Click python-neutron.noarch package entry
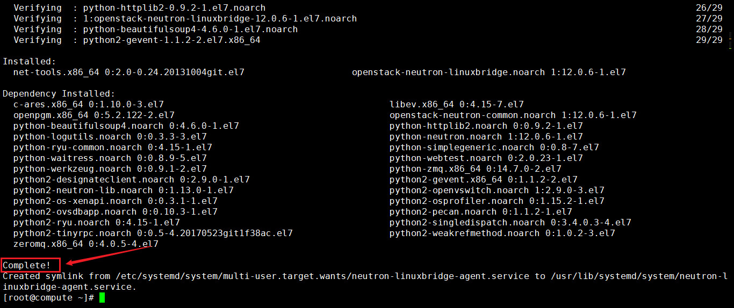The image size is (734, 308). 486,136
